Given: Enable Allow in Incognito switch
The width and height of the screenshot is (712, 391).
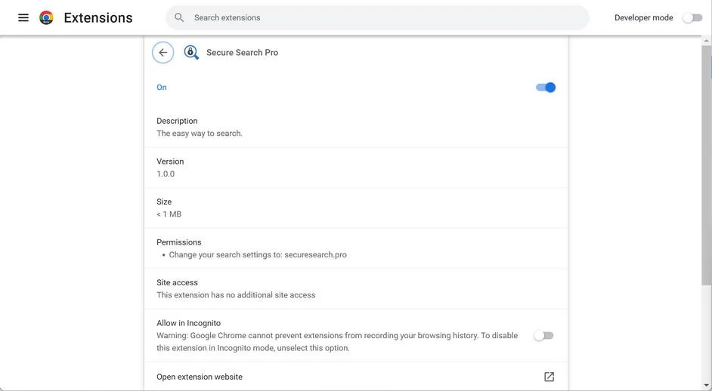Looking at the screenshot, I should [x=543, y=336].
